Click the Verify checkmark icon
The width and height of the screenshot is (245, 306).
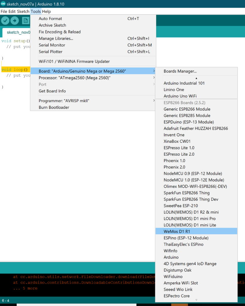coord(5,21)
